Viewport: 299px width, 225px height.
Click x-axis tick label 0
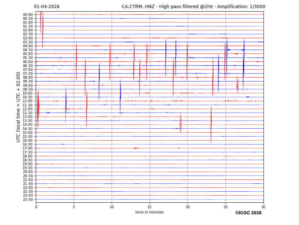click(36, 207)
